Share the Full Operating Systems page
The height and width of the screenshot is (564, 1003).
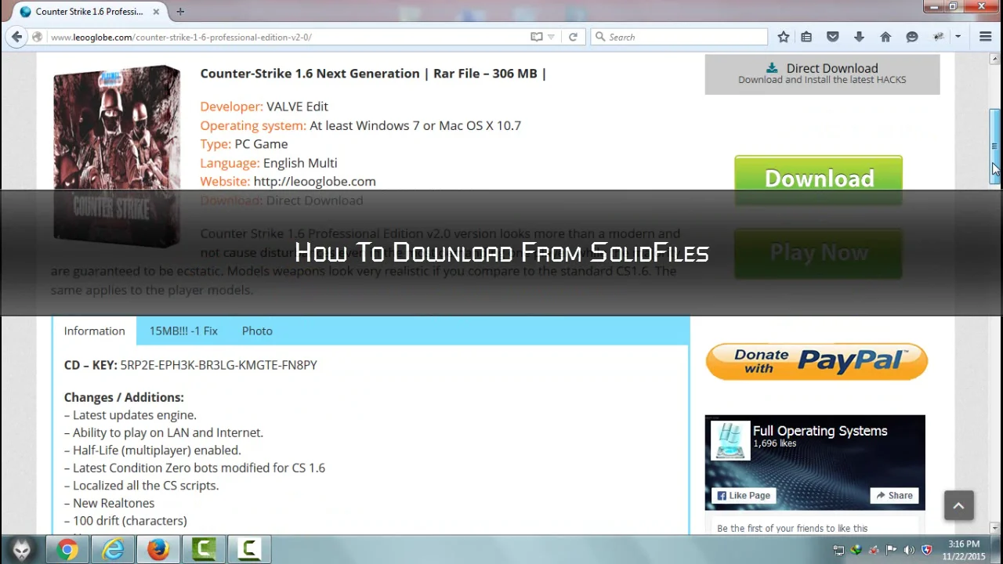894,495
